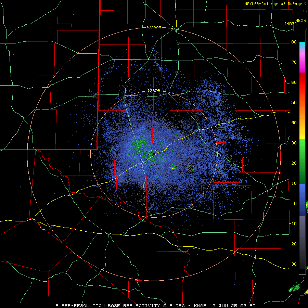Screen dimensions: 308x308
Task: Click the 60 value on dBZ scale
Action: (294, 82)
